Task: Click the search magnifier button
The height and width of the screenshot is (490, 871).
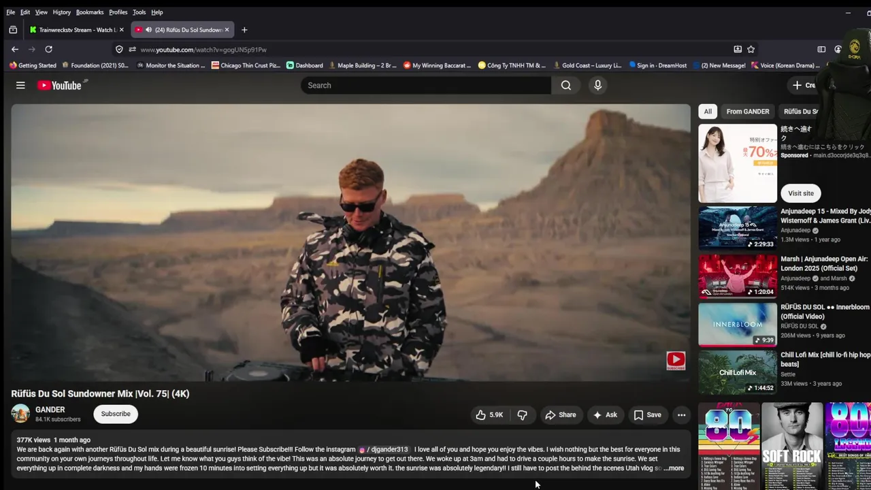Action: click(566, 85)
